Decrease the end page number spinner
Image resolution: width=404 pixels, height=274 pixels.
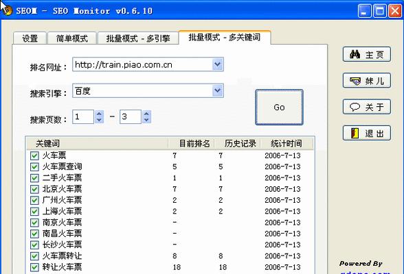click(146, 120)
